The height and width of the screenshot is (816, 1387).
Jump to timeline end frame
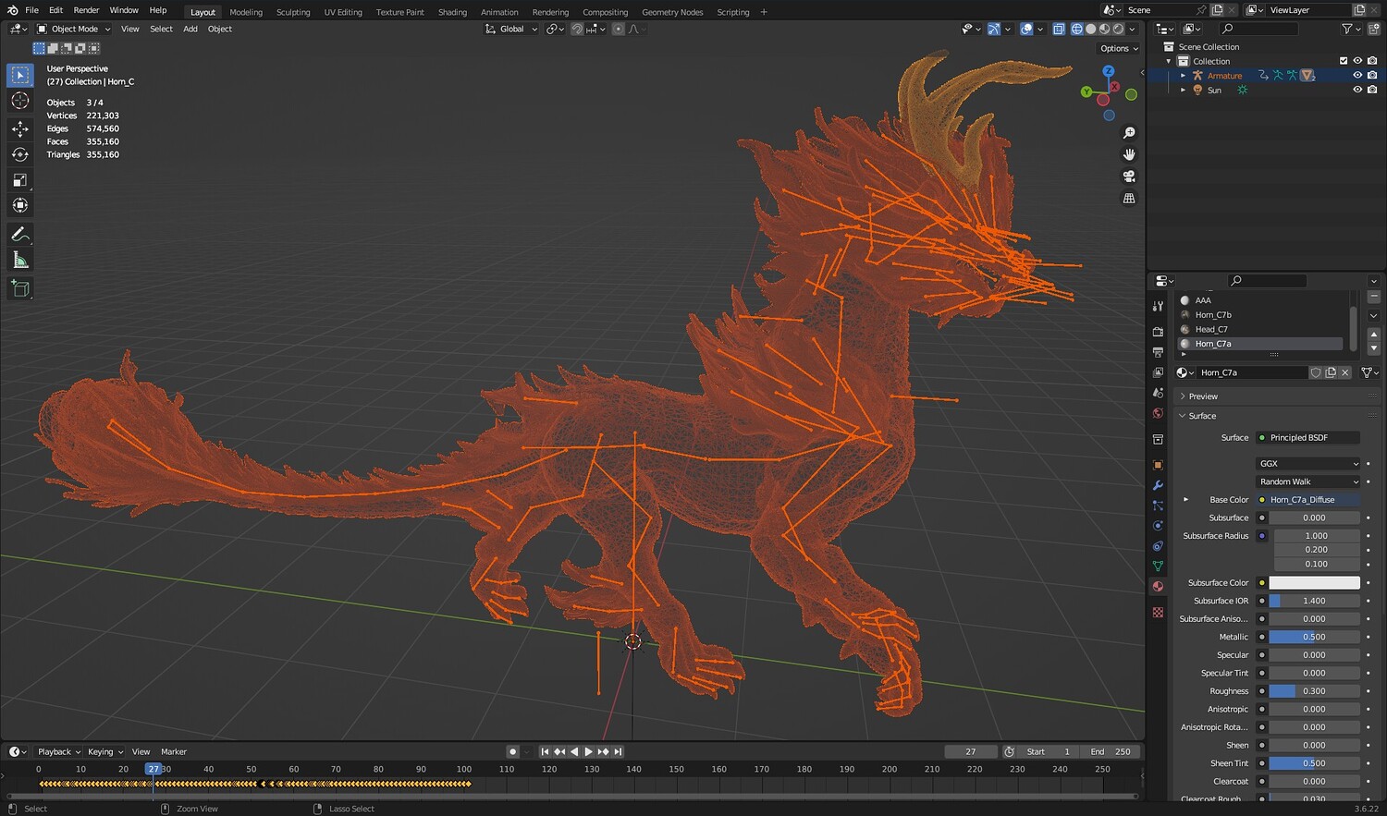tap(618, 751)
